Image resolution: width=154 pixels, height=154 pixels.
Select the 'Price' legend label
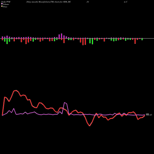[5, 7]
